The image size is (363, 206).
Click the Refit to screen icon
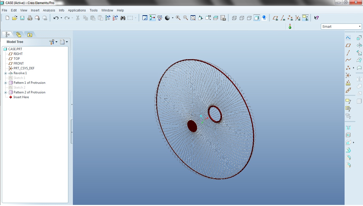pos(193,18)
